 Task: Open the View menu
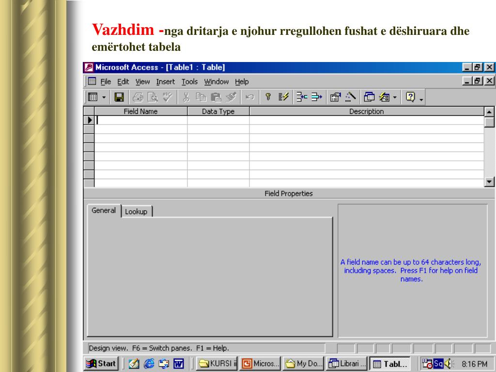coord(143,82)
